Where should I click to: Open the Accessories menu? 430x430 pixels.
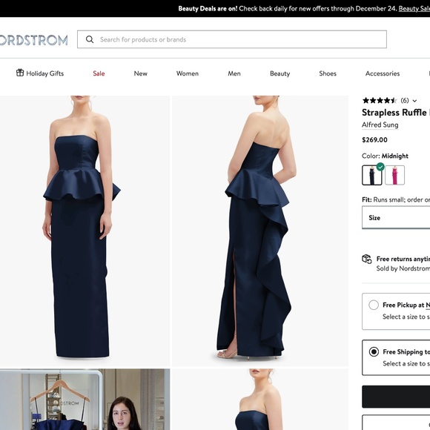click(383, 73)
